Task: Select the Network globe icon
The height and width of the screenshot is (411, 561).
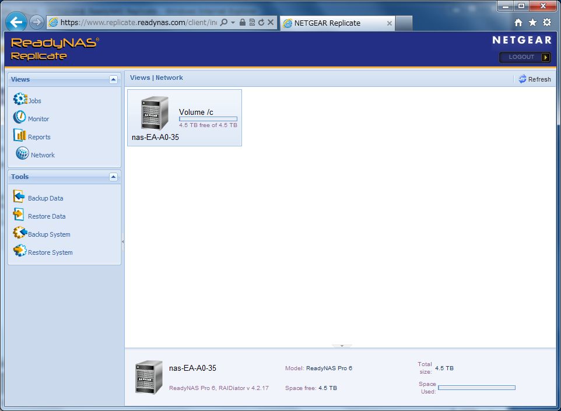Action: [22, 154]
